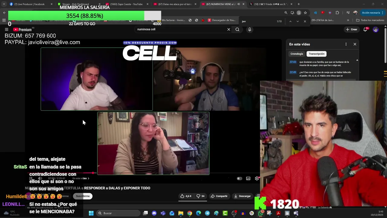The width and height of the screenshot is (387, 218).
Task: Start voice search with the microphone
Action: (x=249, y=29)
